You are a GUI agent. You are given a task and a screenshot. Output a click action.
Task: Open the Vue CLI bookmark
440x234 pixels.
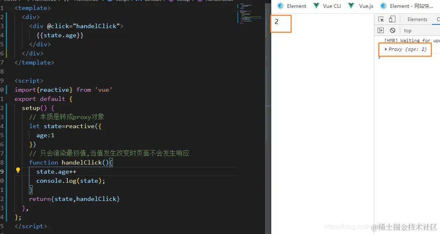tap(327, 6)
